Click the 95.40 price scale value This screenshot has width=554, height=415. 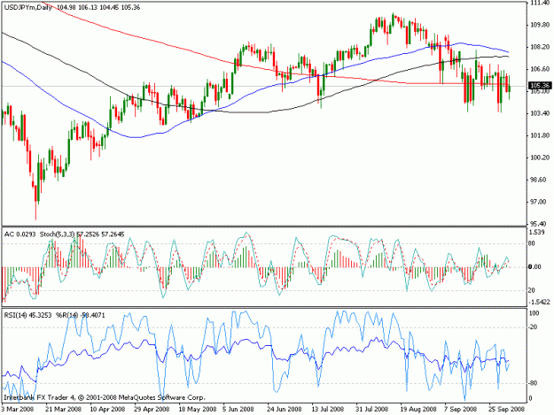point(540,224)
